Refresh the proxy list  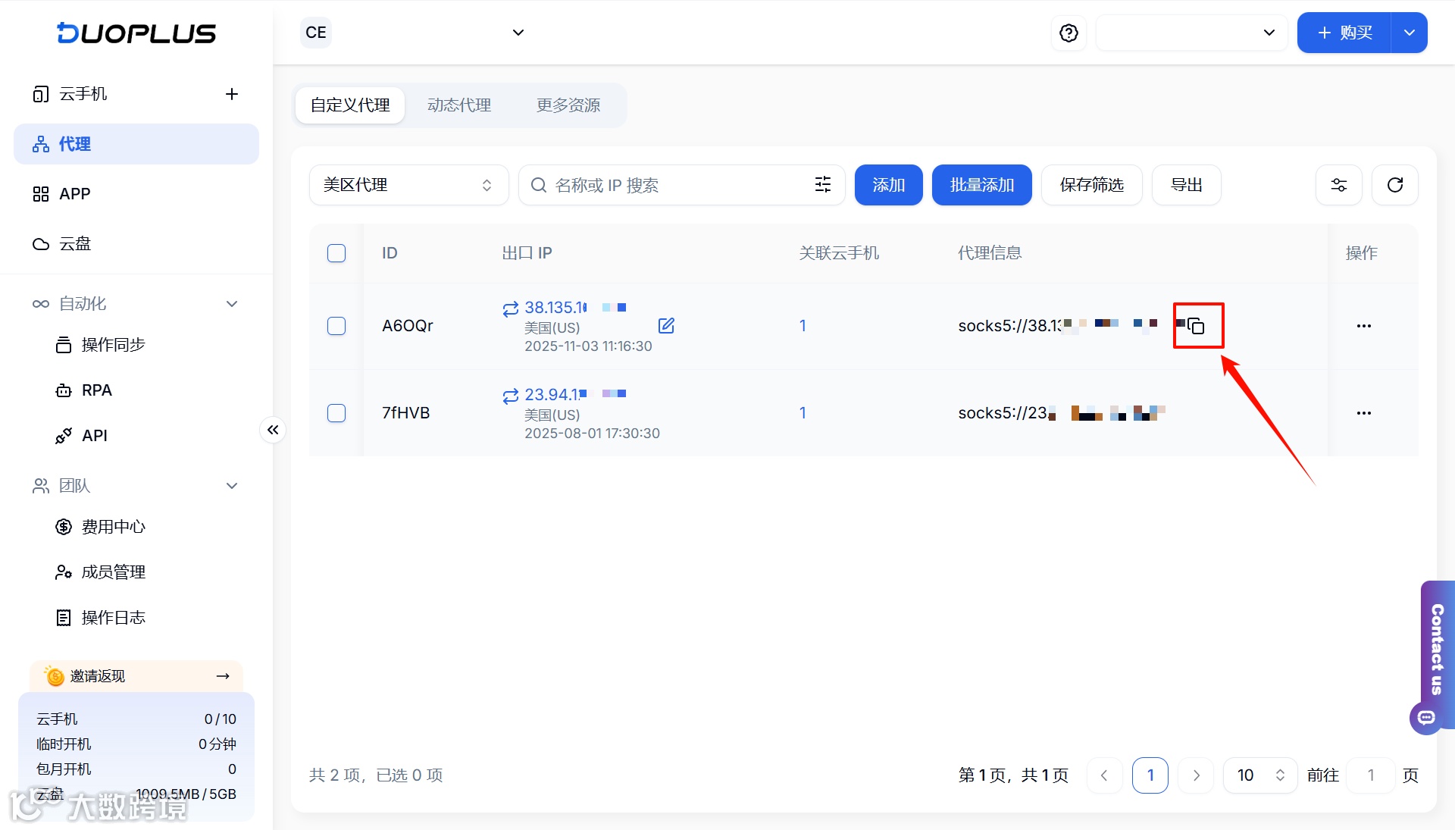tap(1394, 185)
